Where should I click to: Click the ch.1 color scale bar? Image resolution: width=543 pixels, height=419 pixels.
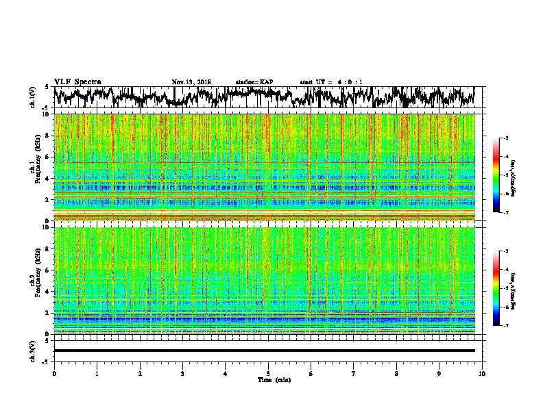click(496, 175)
